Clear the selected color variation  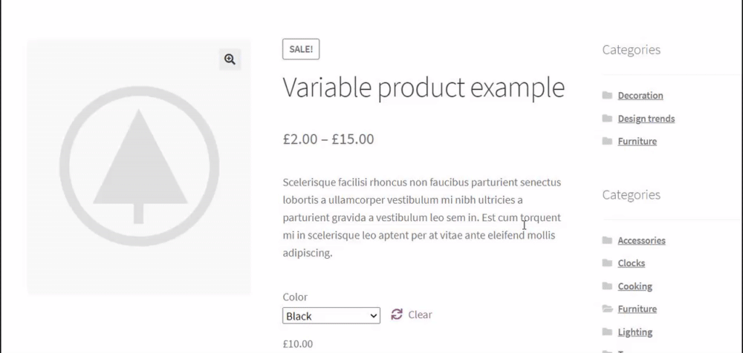click(x=420, y=314)
